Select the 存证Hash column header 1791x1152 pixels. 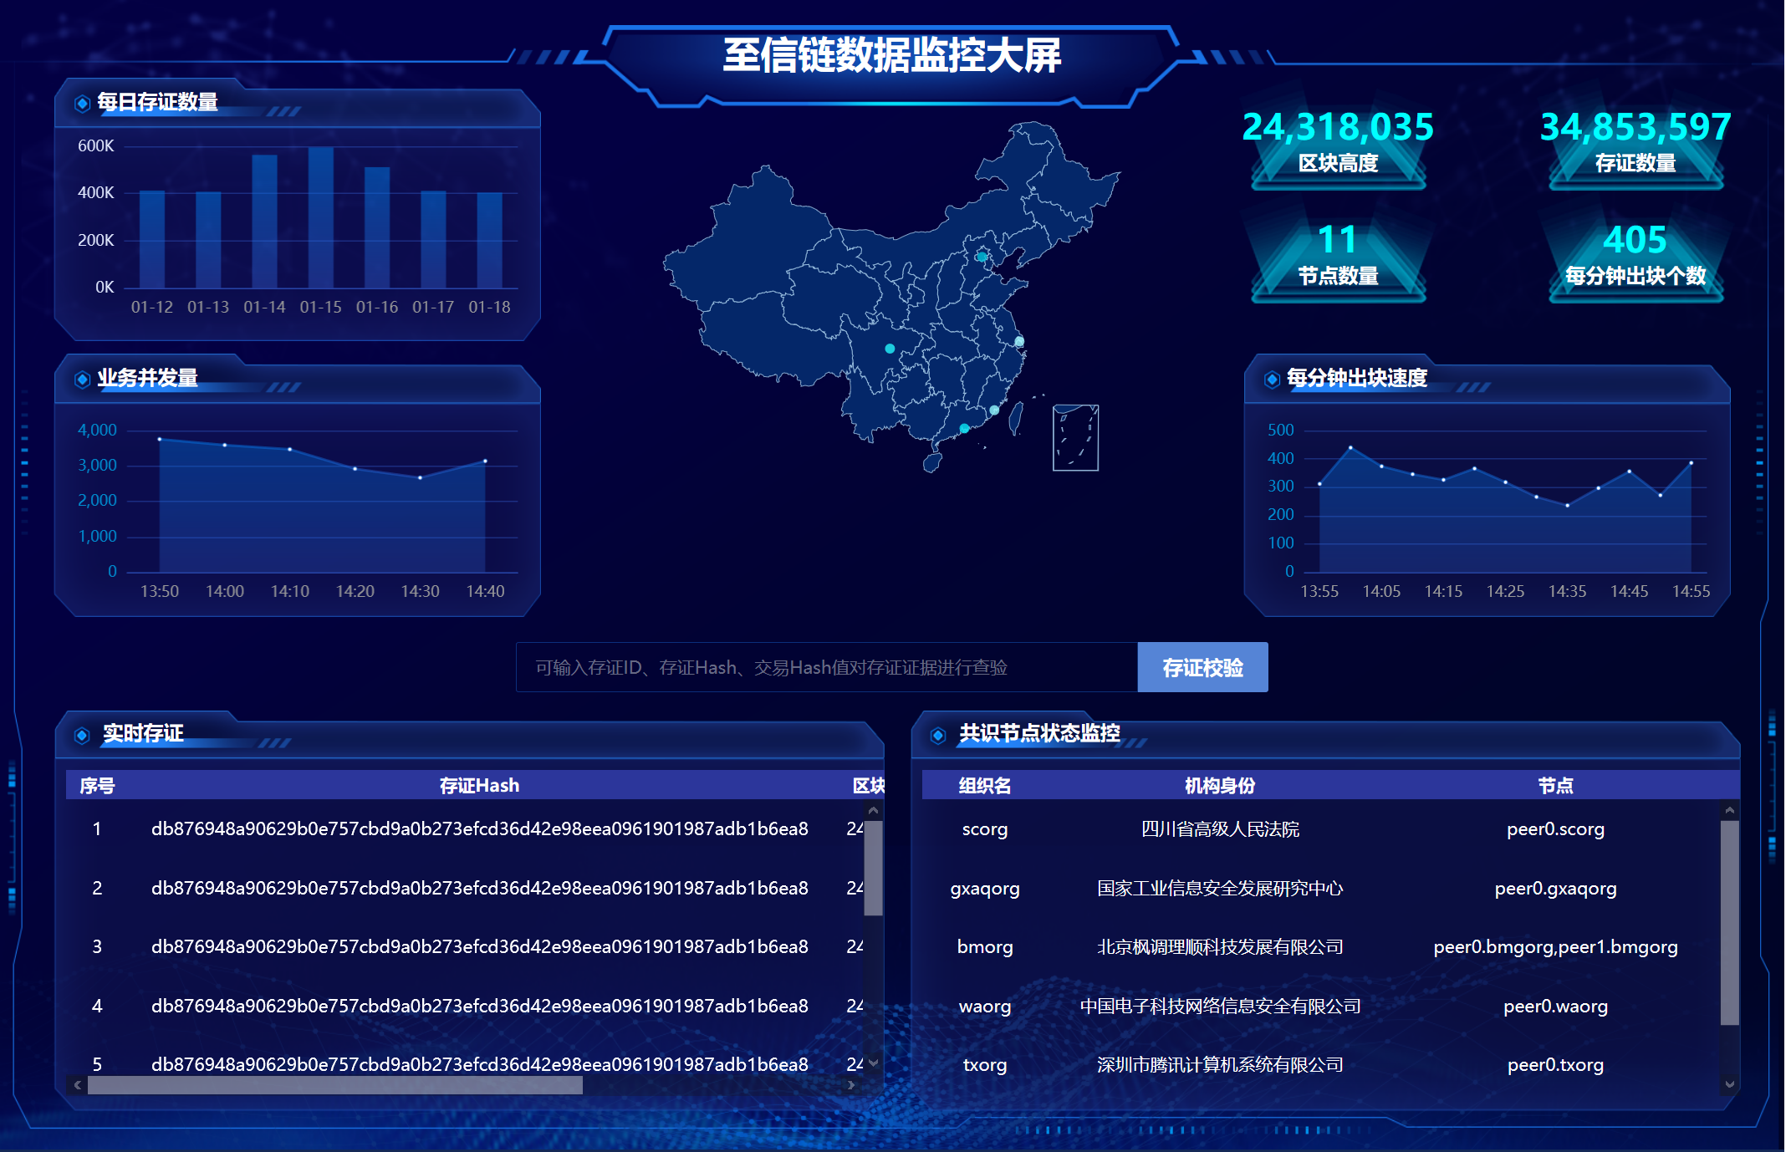(x=479, y=785)
